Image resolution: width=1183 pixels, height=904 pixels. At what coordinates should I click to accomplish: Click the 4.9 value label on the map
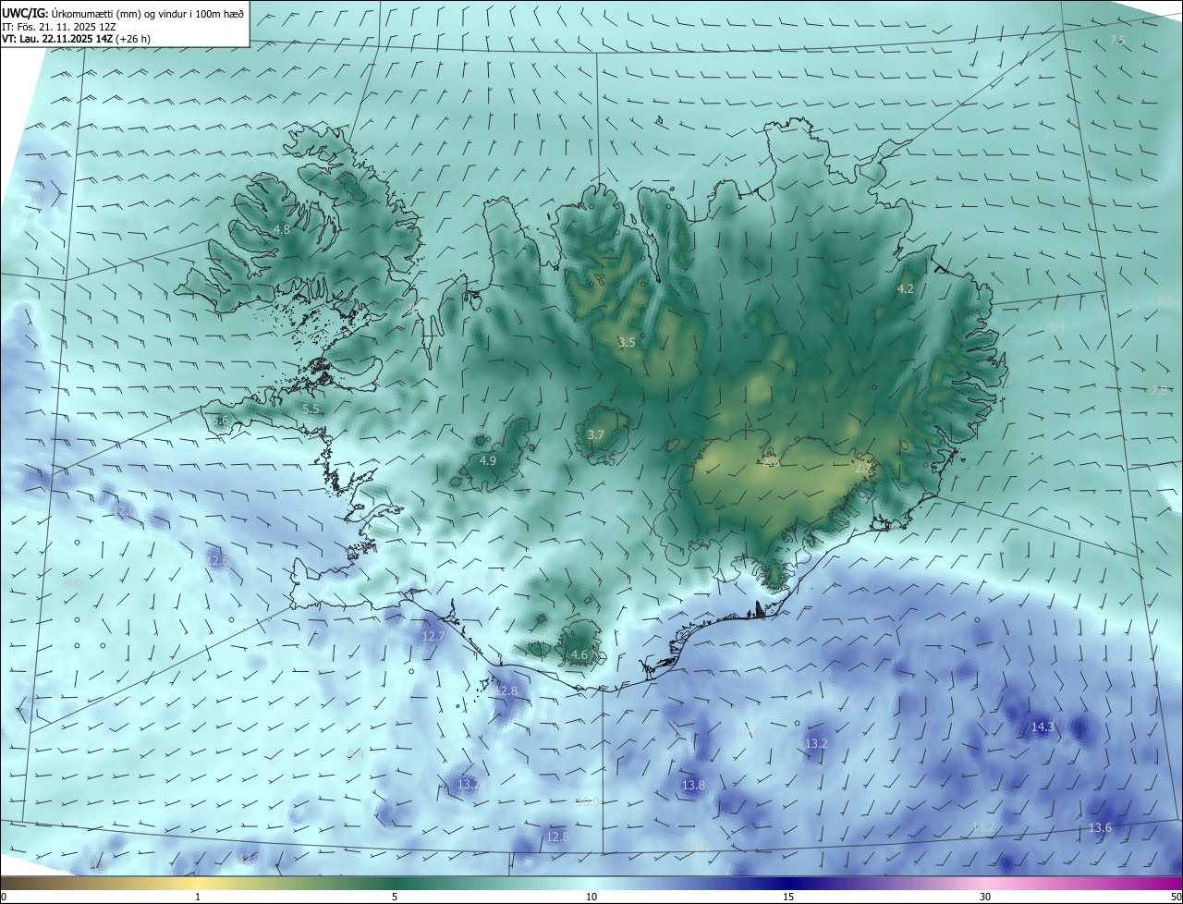pos(488,460)
